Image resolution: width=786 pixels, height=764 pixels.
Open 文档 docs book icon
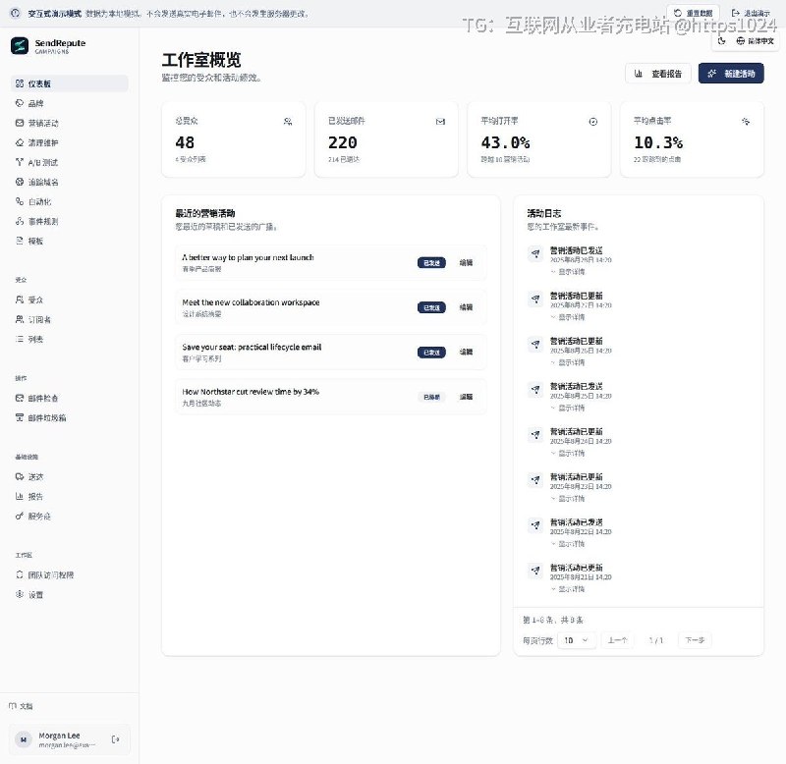[13, 706]
